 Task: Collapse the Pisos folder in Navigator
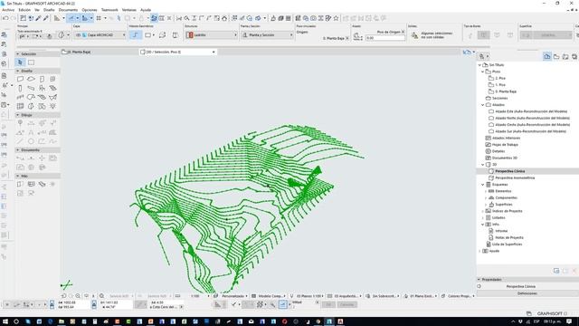click(482, 72)
